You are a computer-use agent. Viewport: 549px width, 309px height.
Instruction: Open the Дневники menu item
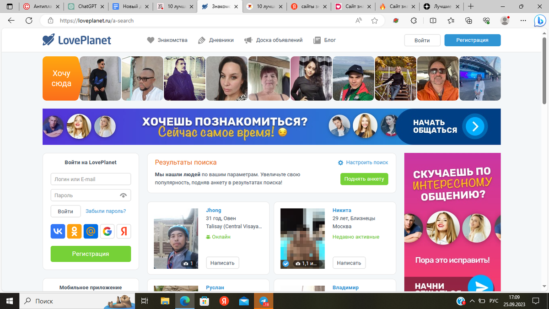pyautogui.click(x=216, y=40)
